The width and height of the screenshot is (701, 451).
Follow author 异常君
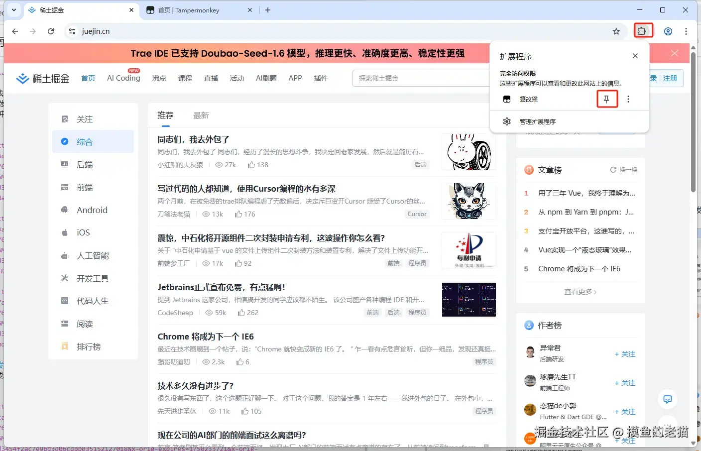[x=625, y=354]
